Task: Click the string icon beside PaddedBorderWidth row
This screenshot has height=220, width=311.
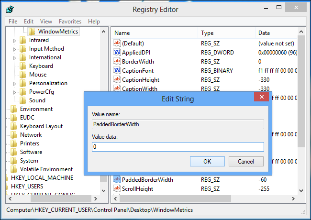Action: pos(117,179)
